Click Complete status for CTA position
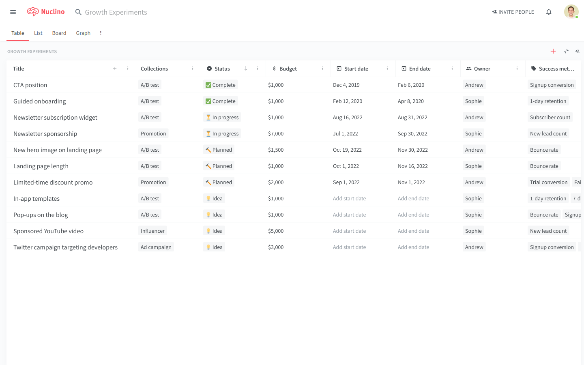The width and height of the screenshot is (584, 365). 221,85
